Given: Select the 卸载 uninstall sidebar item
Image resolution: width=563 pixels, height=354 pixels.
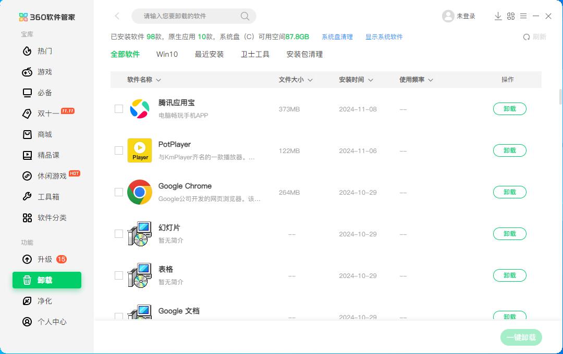Looking at the screenshot, I should [47, 280].
